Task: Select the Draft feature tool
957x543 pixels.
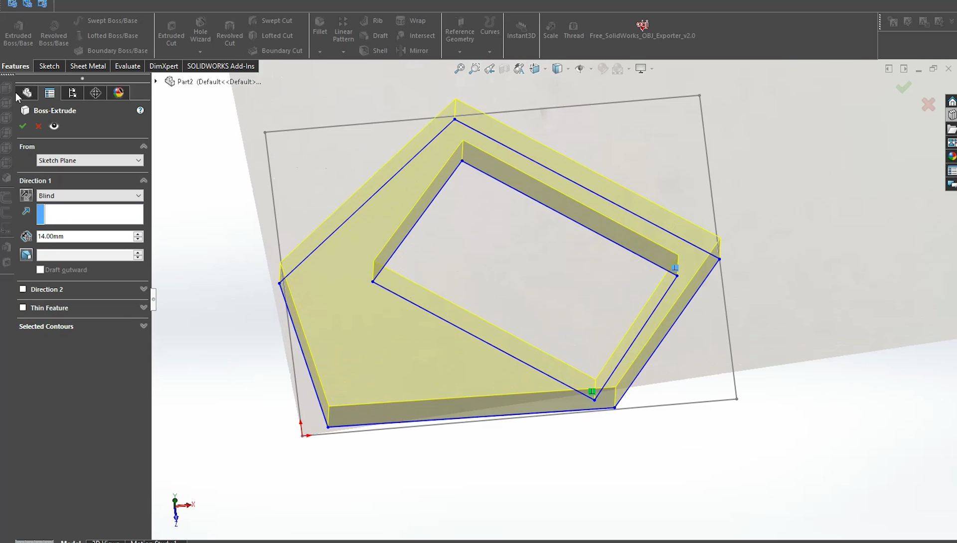Action: coord(373,35)
